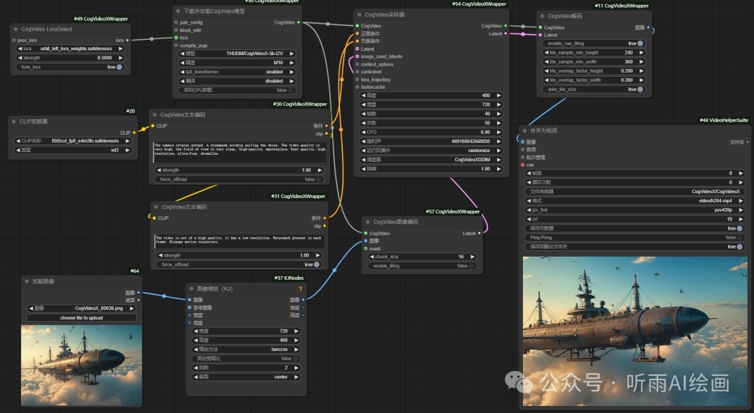Toggle 保存到输出文件夹 in 合并为视频
This screenshot has width=754, height=413.
634,247
